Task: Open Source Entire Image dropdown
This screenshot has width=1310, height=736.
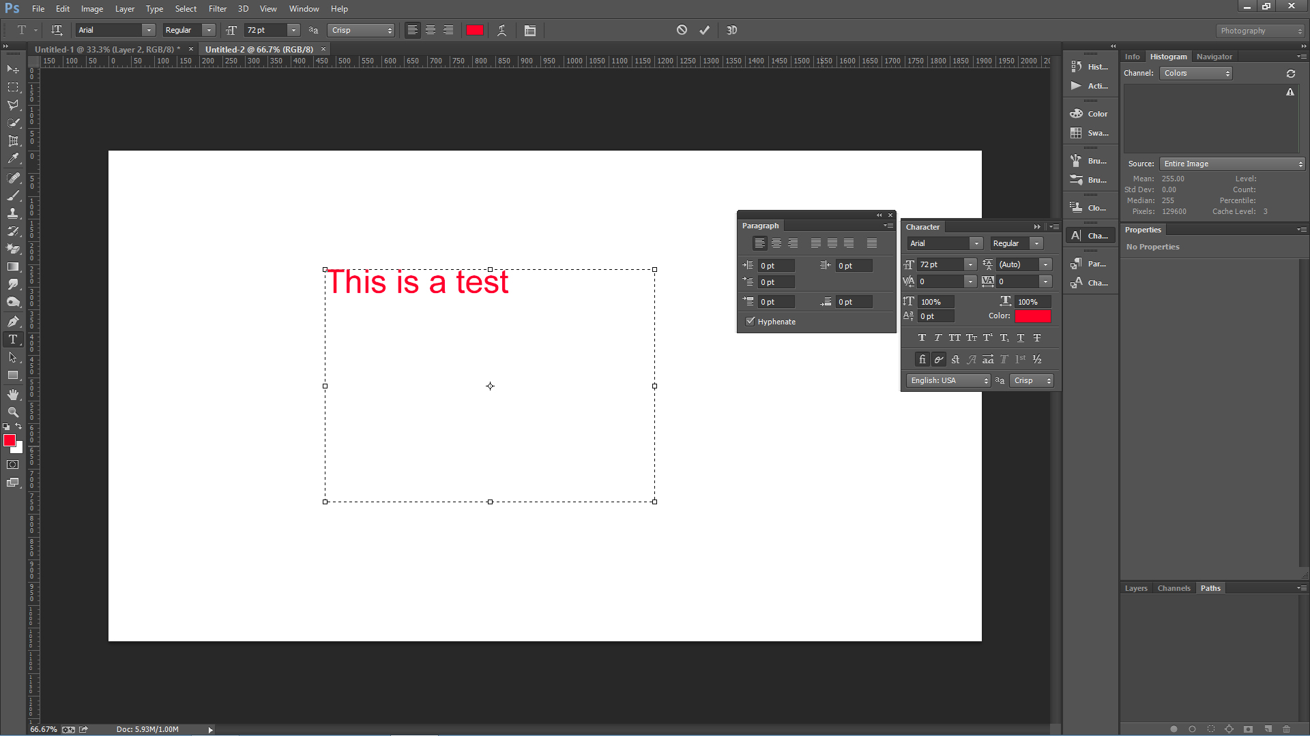Action: pyautogui.click(x=1232, y=164)
